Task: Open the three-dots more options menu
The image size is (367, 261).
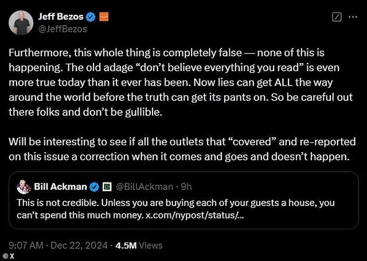Action: [353, 18]
